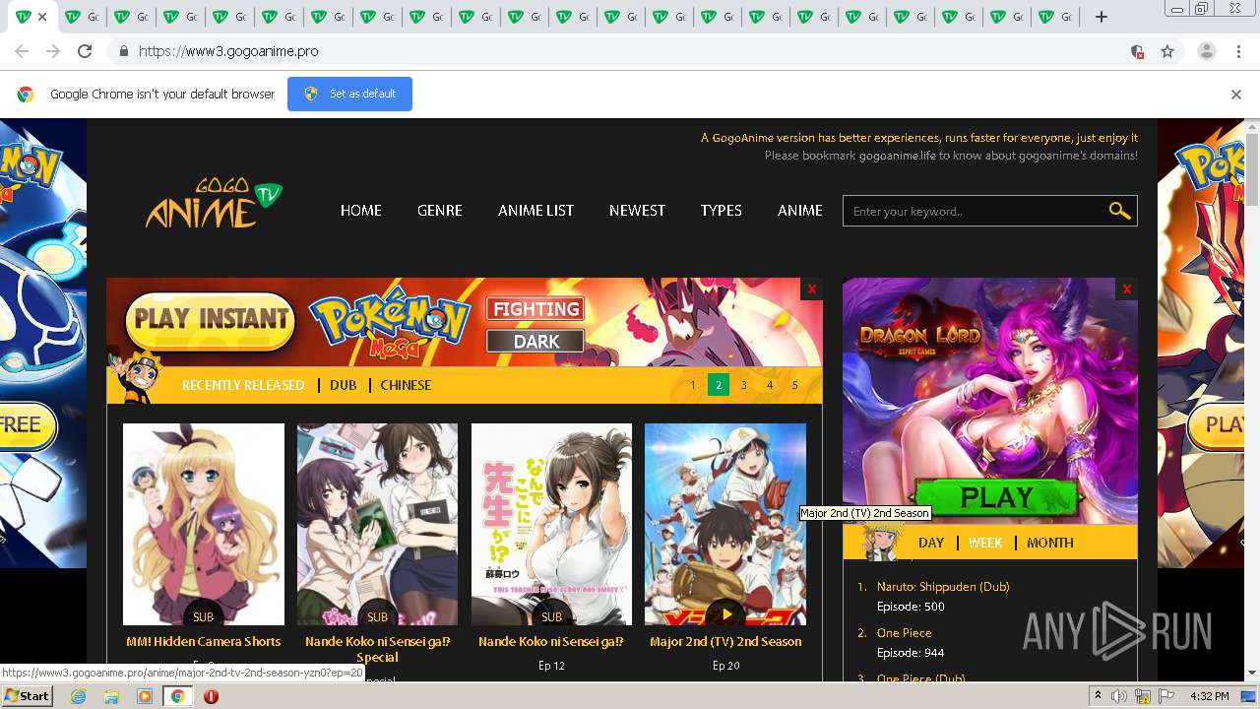Click the left Pokemon side banner

[43, 344]
